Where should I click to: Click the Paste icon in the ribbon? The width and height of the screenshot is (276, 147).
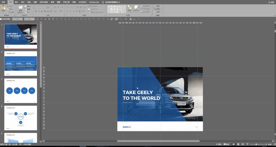click(3, 8)
